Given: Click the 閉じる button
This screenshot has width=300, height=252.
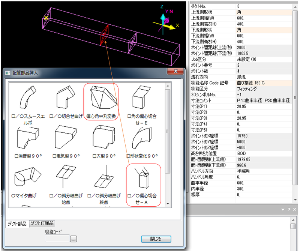Looking at the screenshot, I should pos(156,239).
